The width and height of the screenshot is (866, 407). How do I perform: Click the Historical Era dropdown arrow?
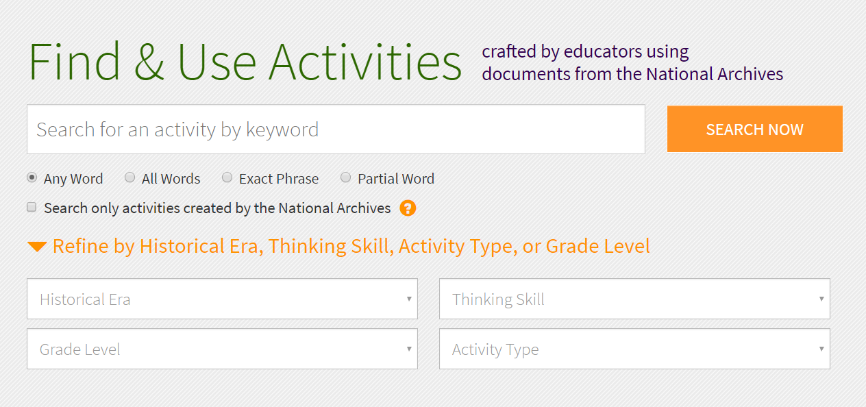[x=409, y=299]
